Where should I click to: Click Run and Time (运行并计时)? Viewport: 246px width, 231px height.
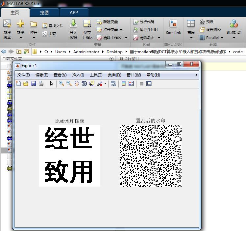(145, 30)
